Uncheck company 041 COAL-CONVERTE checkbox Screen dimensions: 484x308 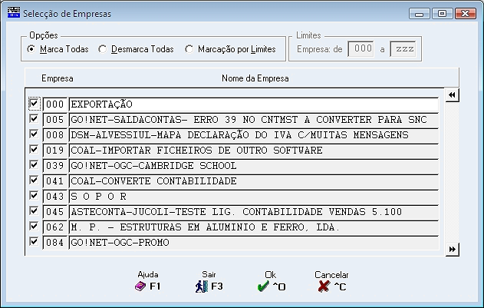click(34, 180)
